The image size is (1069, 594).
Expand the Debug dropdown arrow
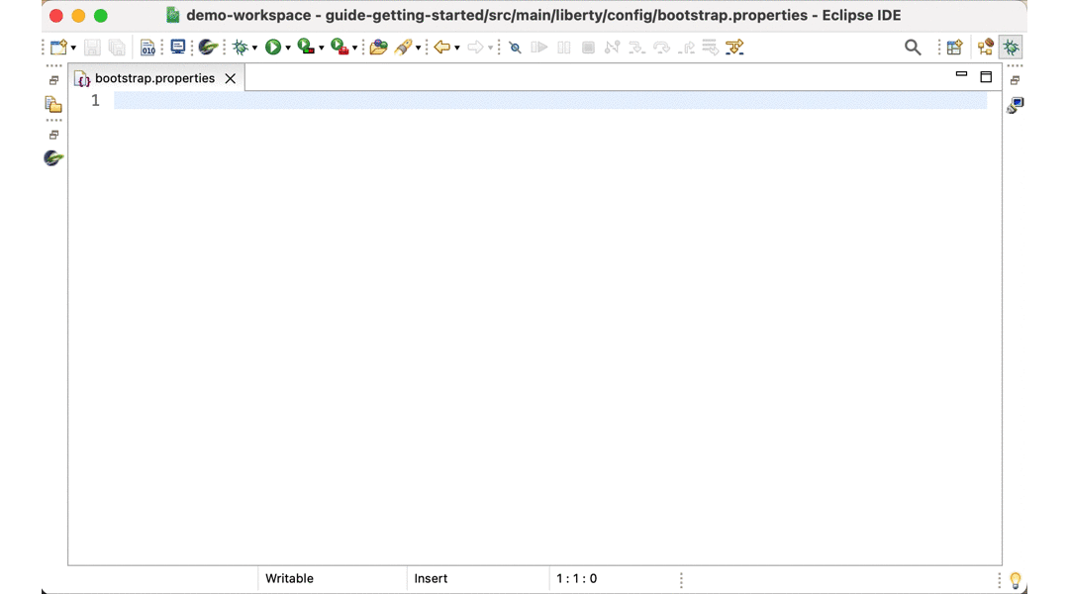pyautogui.click(x=255, y=48)
